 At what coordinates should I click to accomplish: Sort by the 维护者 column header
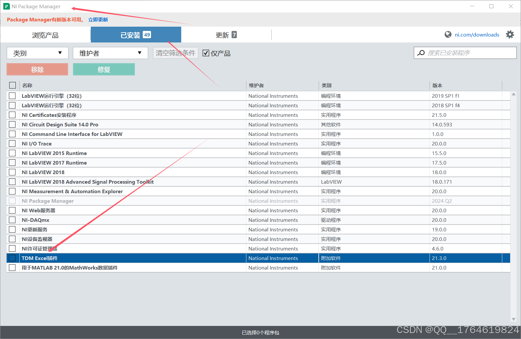pos(282,85)
